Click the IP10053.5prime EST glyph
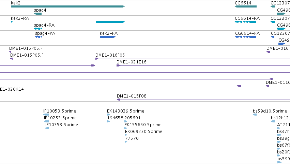The image size is (290, 164). [46, 115]
